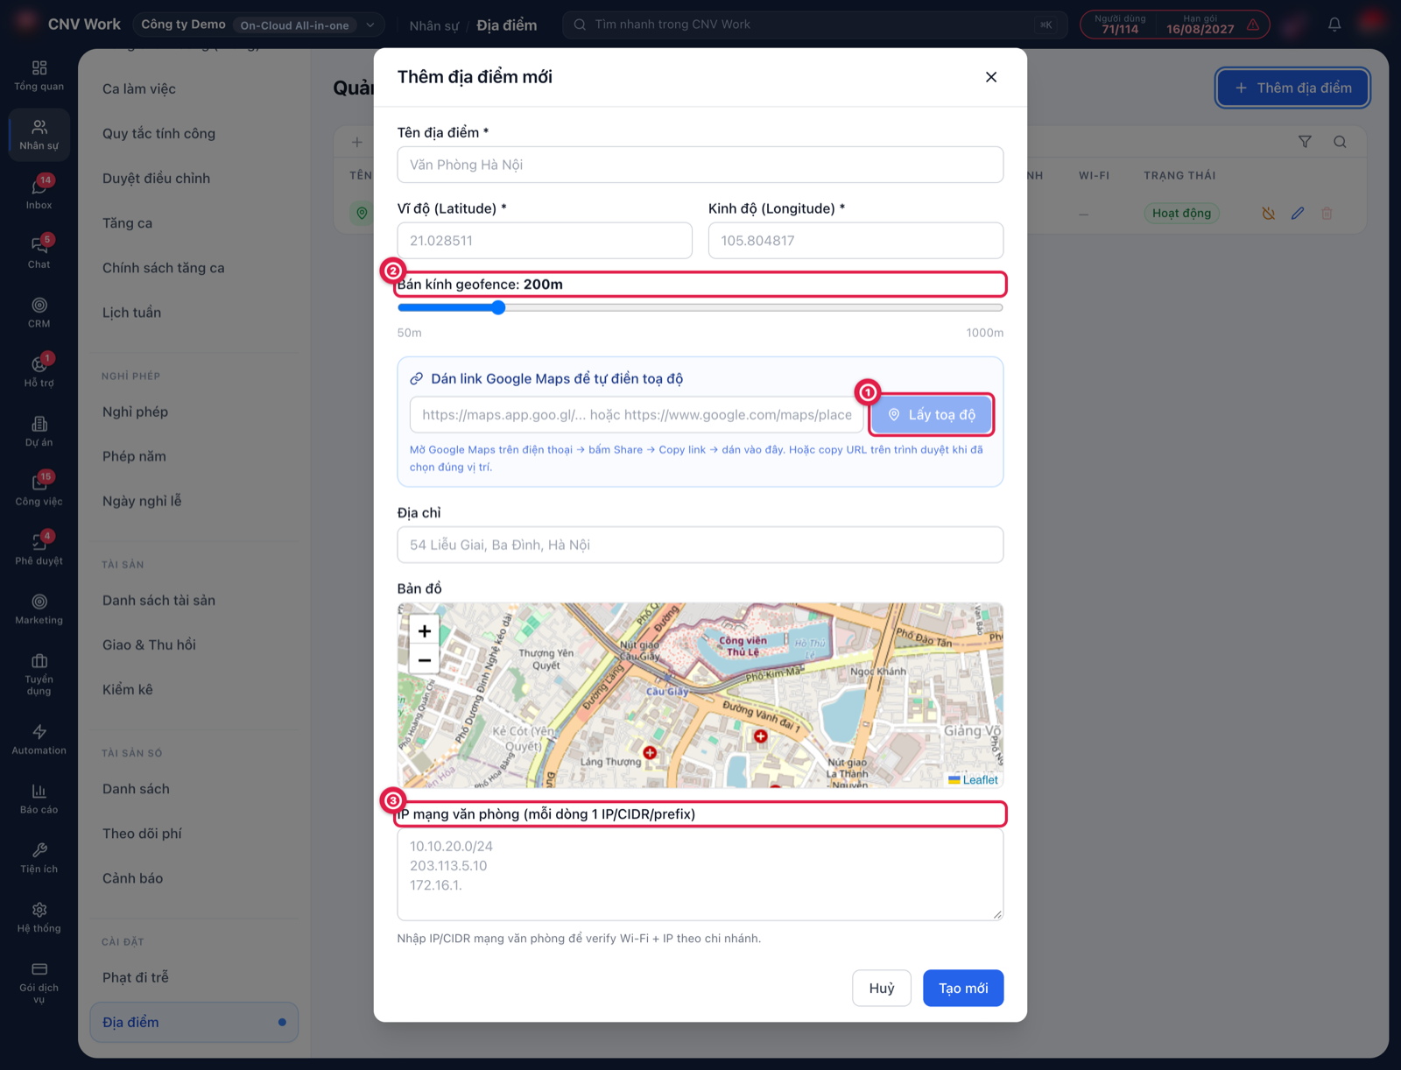Click the Tạo mới button
Viewport: 1401px width, 1070px height.
(963, 988)
